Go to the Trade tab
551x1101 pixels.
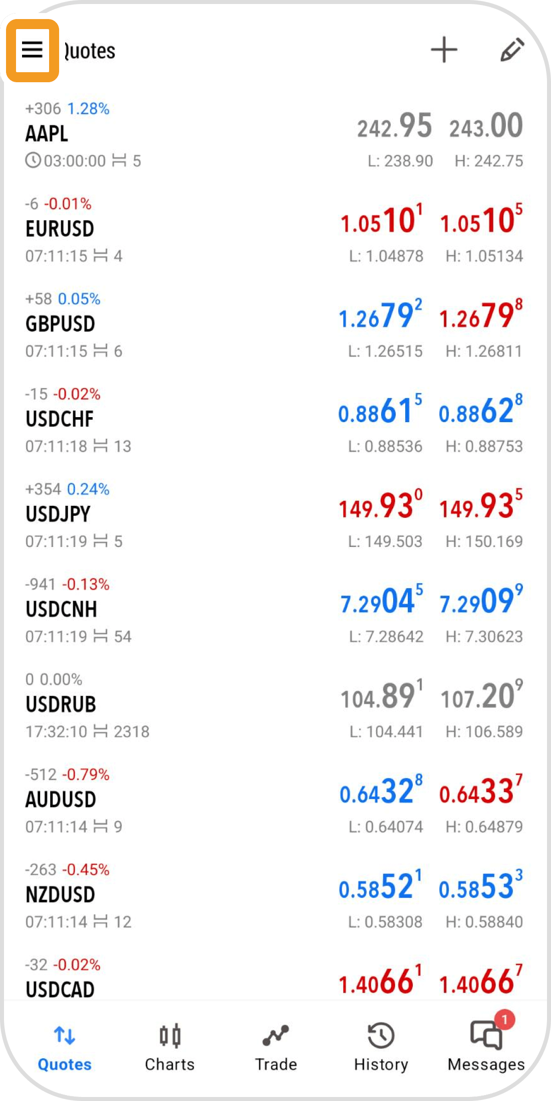[275, 1047]
